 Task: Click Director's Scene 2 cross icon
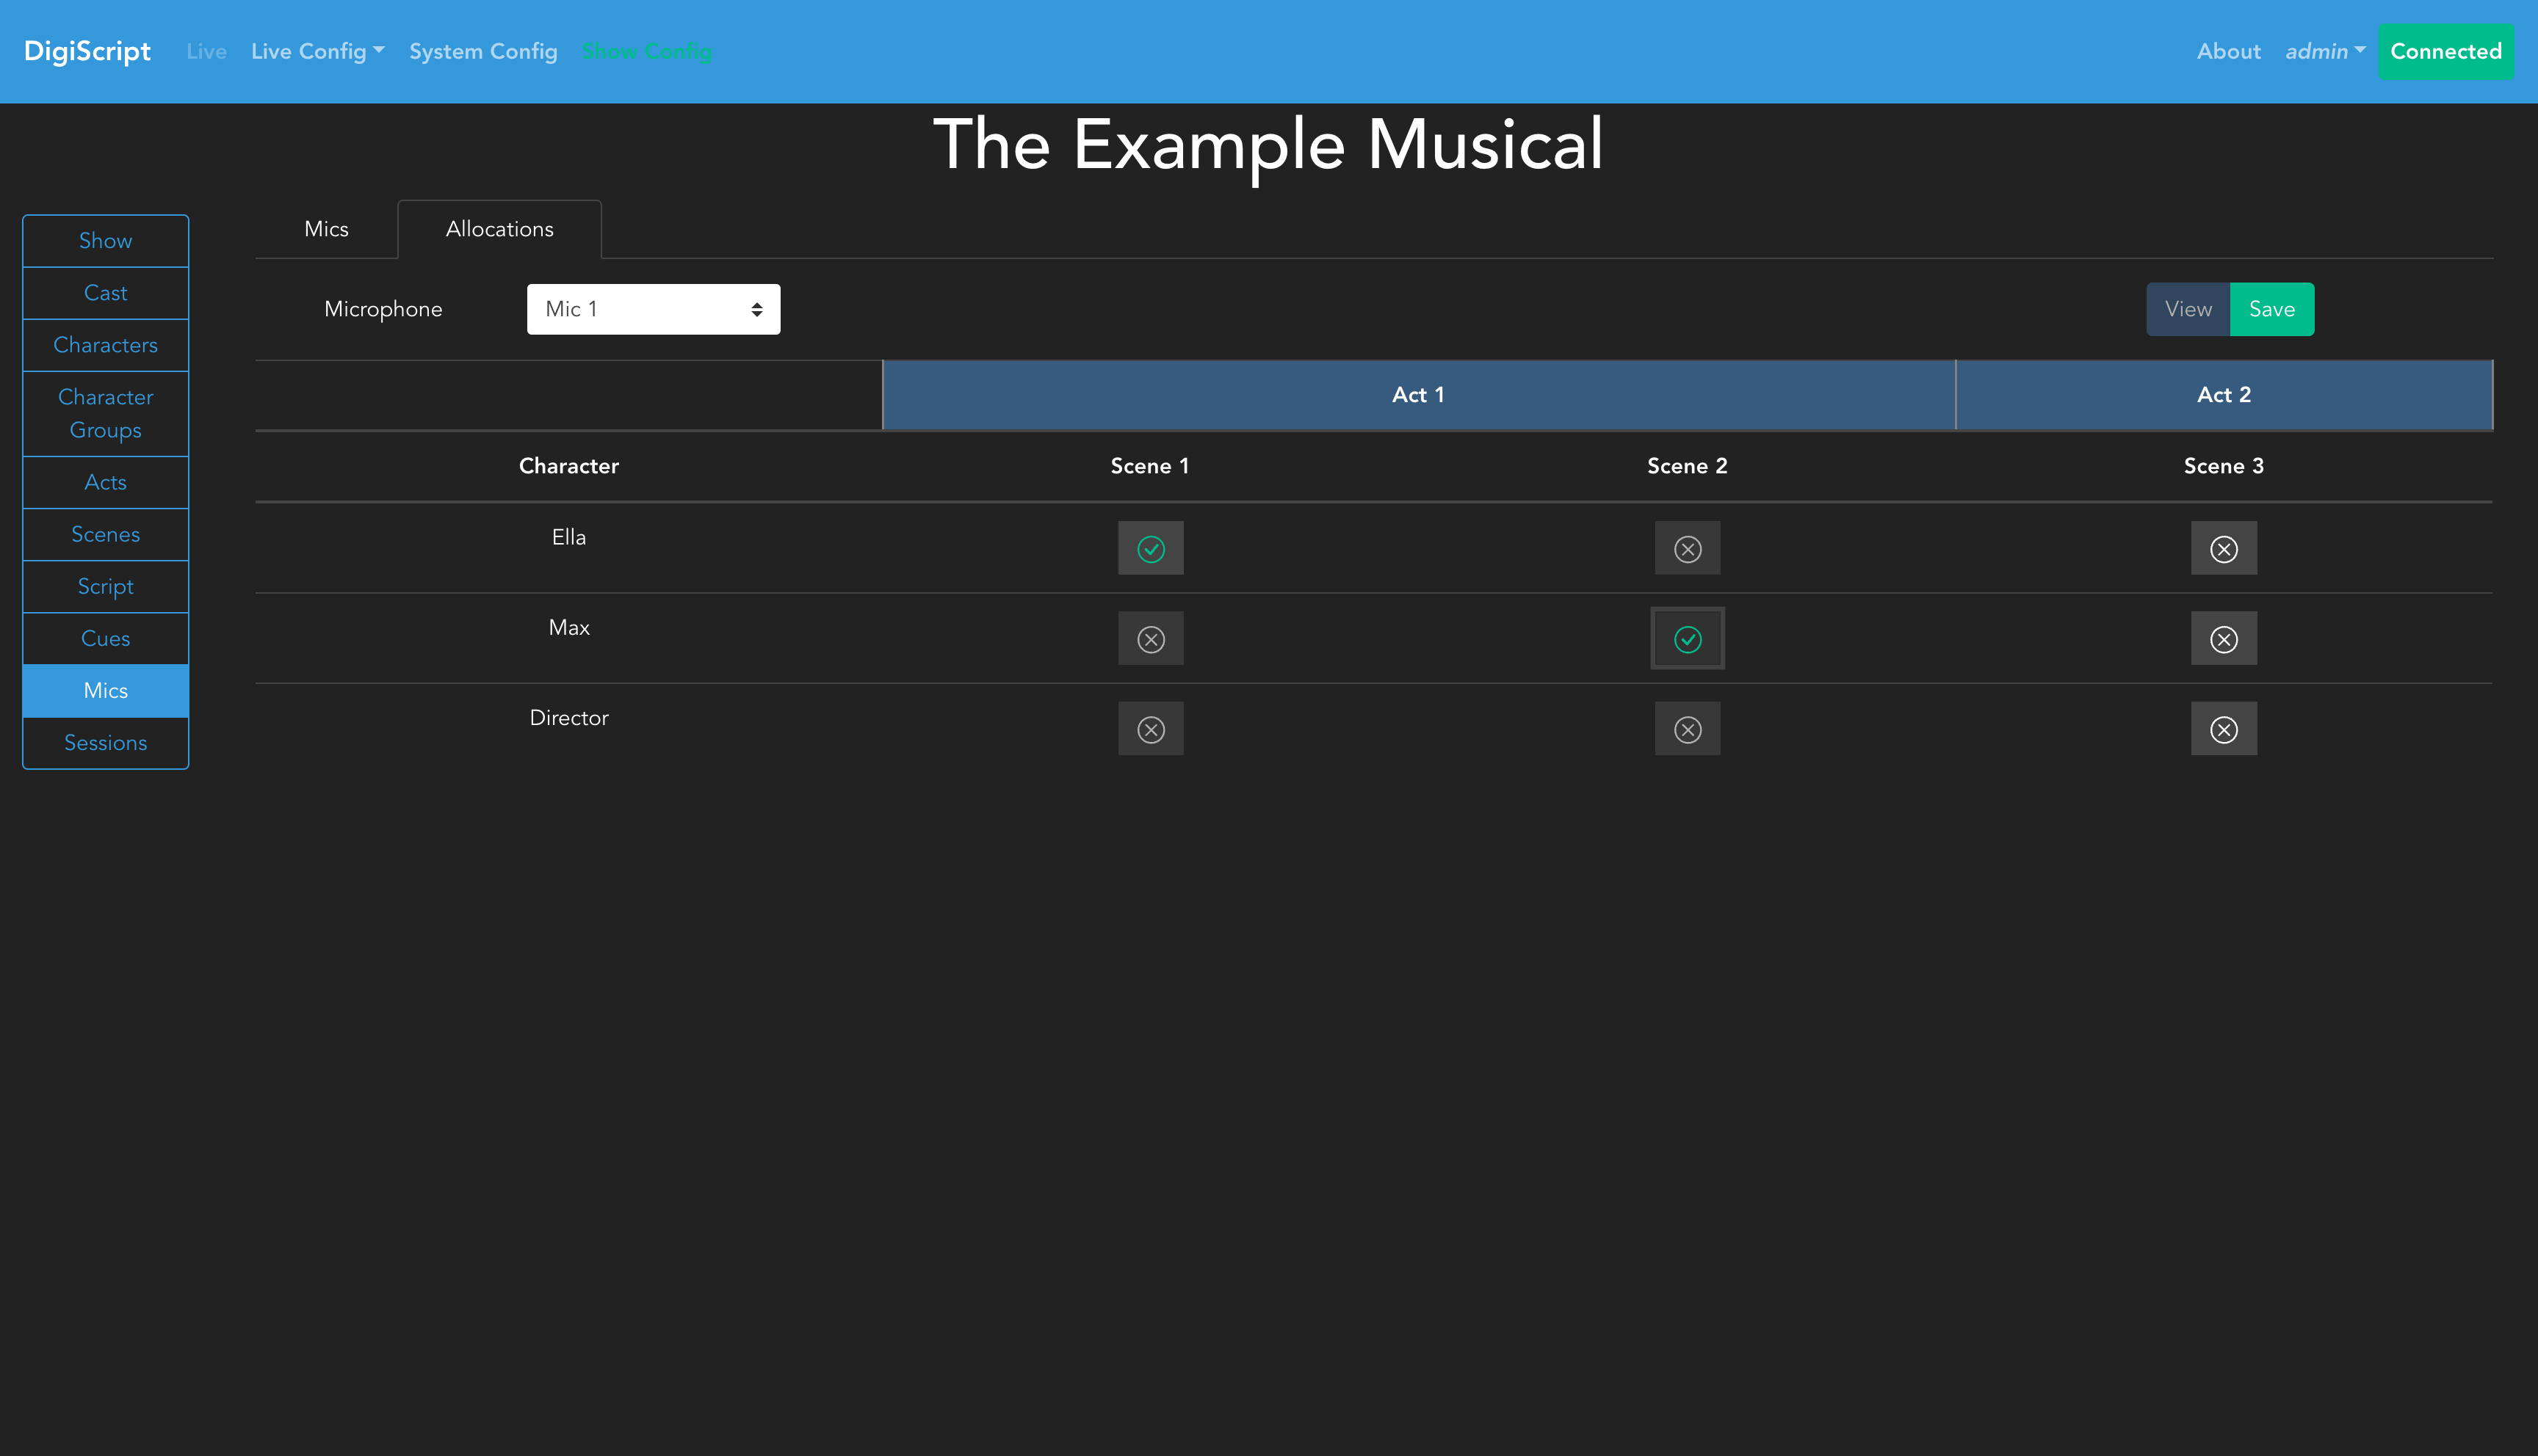tap(1687, 729)
